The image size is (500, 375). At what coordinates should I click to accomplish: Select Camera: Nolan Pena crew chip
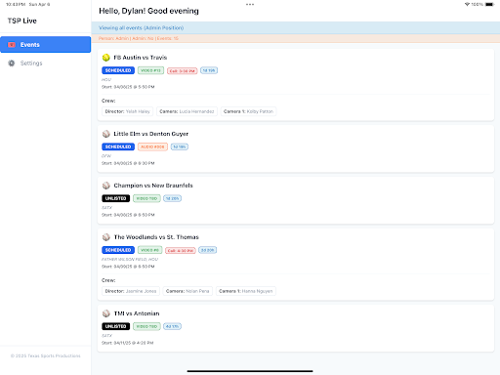(187, 291)
